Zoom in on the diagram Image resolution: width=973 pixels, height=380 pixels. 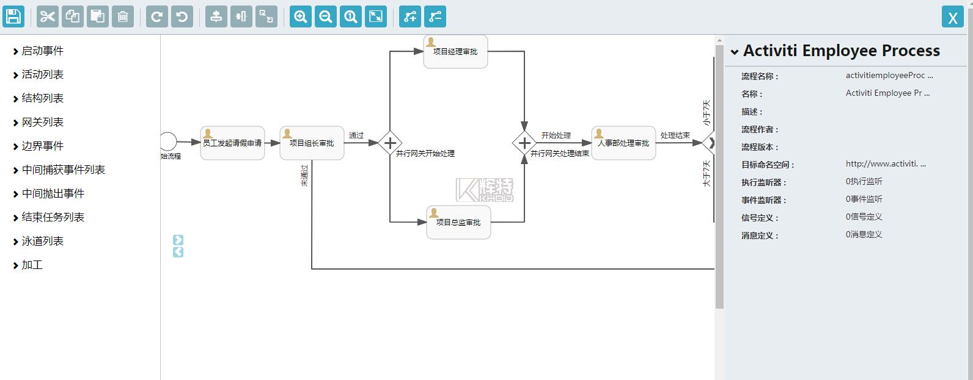tap(301, 16)
